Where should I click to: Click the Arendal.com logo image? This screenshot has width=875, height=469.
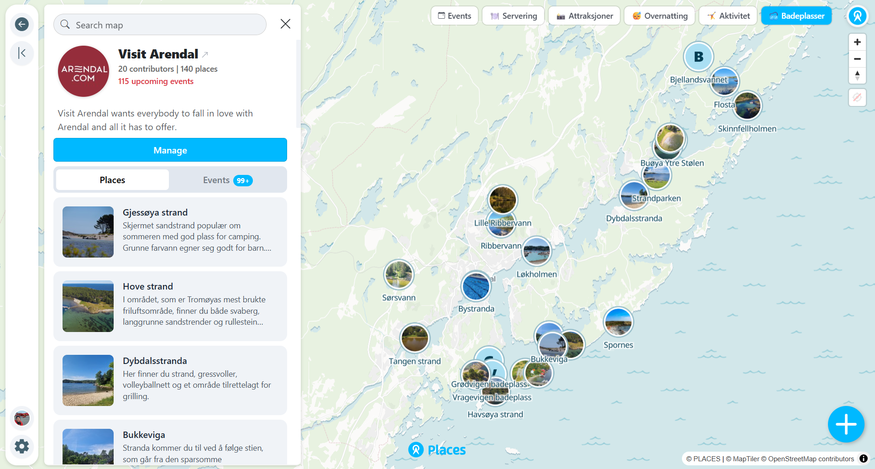(84, 71)
